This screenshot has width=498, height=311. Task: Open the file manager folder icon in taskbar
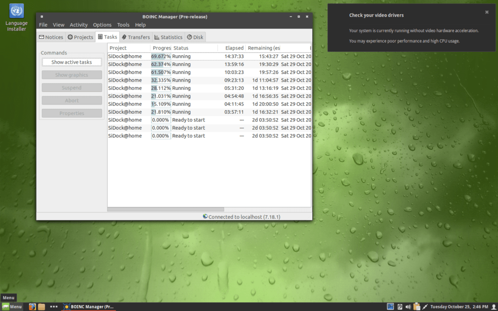[x=42, y=307]
